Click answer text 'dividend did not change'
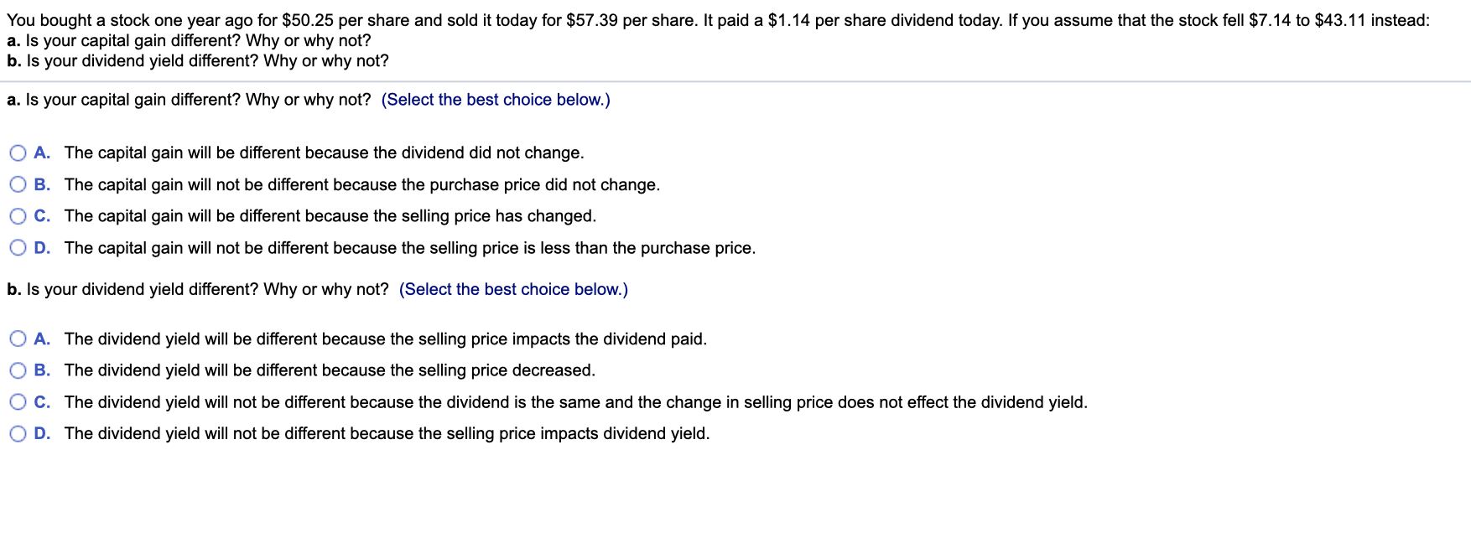The width and height of the screenshot is (1471, 543). pos(324,153)
